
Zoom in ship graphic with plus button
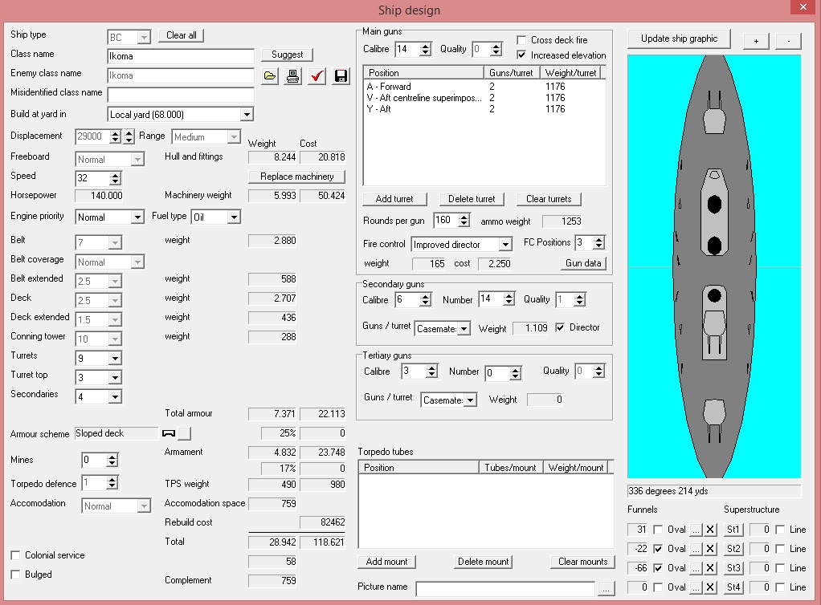click(x=756, y=41)
